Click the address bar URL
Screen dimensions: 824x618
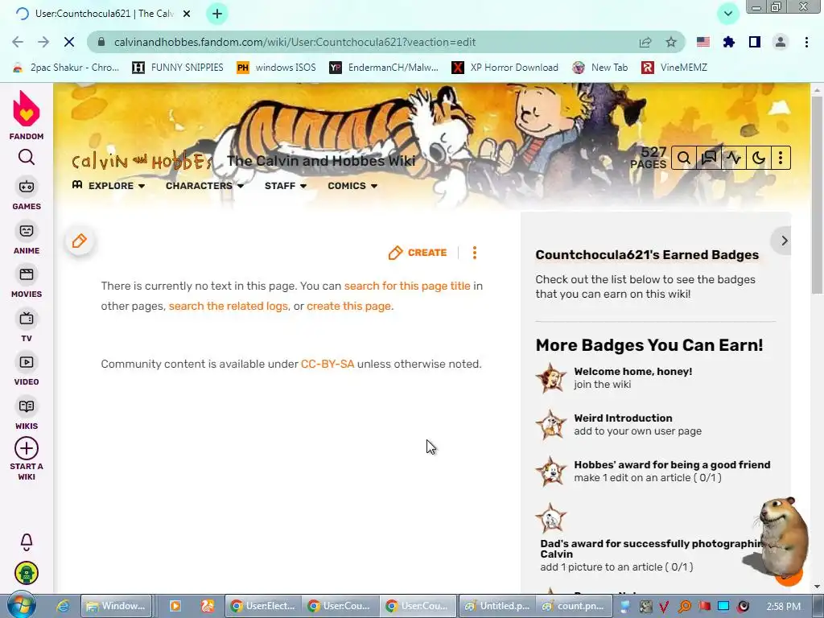coord(295,42)
